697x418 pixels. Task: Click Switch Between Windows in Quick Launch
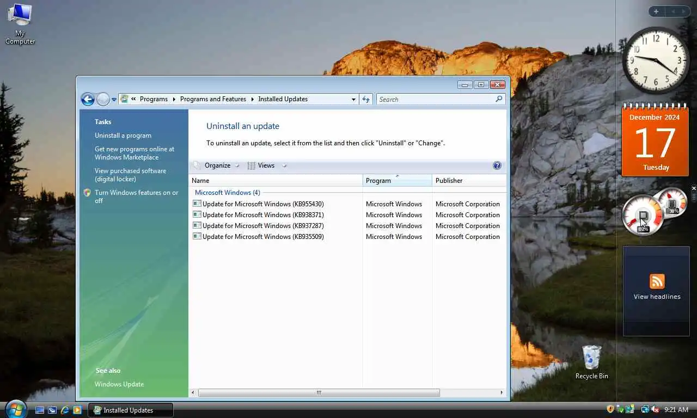52,410
